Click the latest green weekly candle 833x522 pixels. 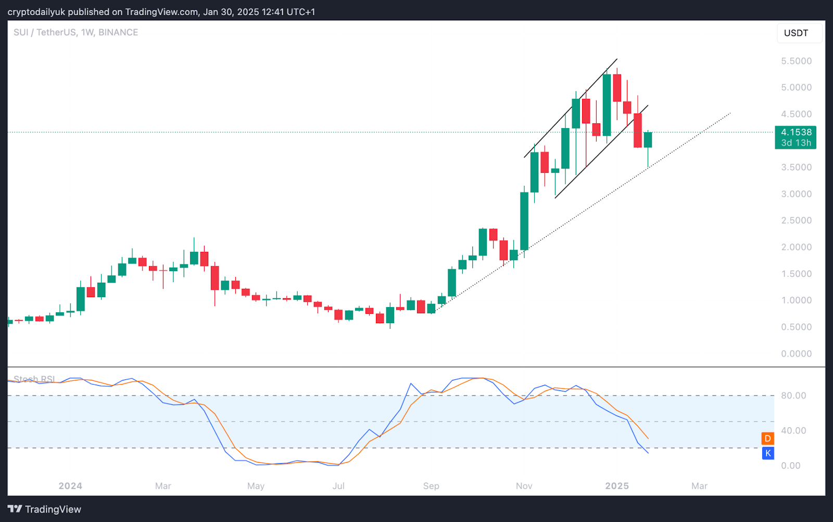click(x=648, y=140)
